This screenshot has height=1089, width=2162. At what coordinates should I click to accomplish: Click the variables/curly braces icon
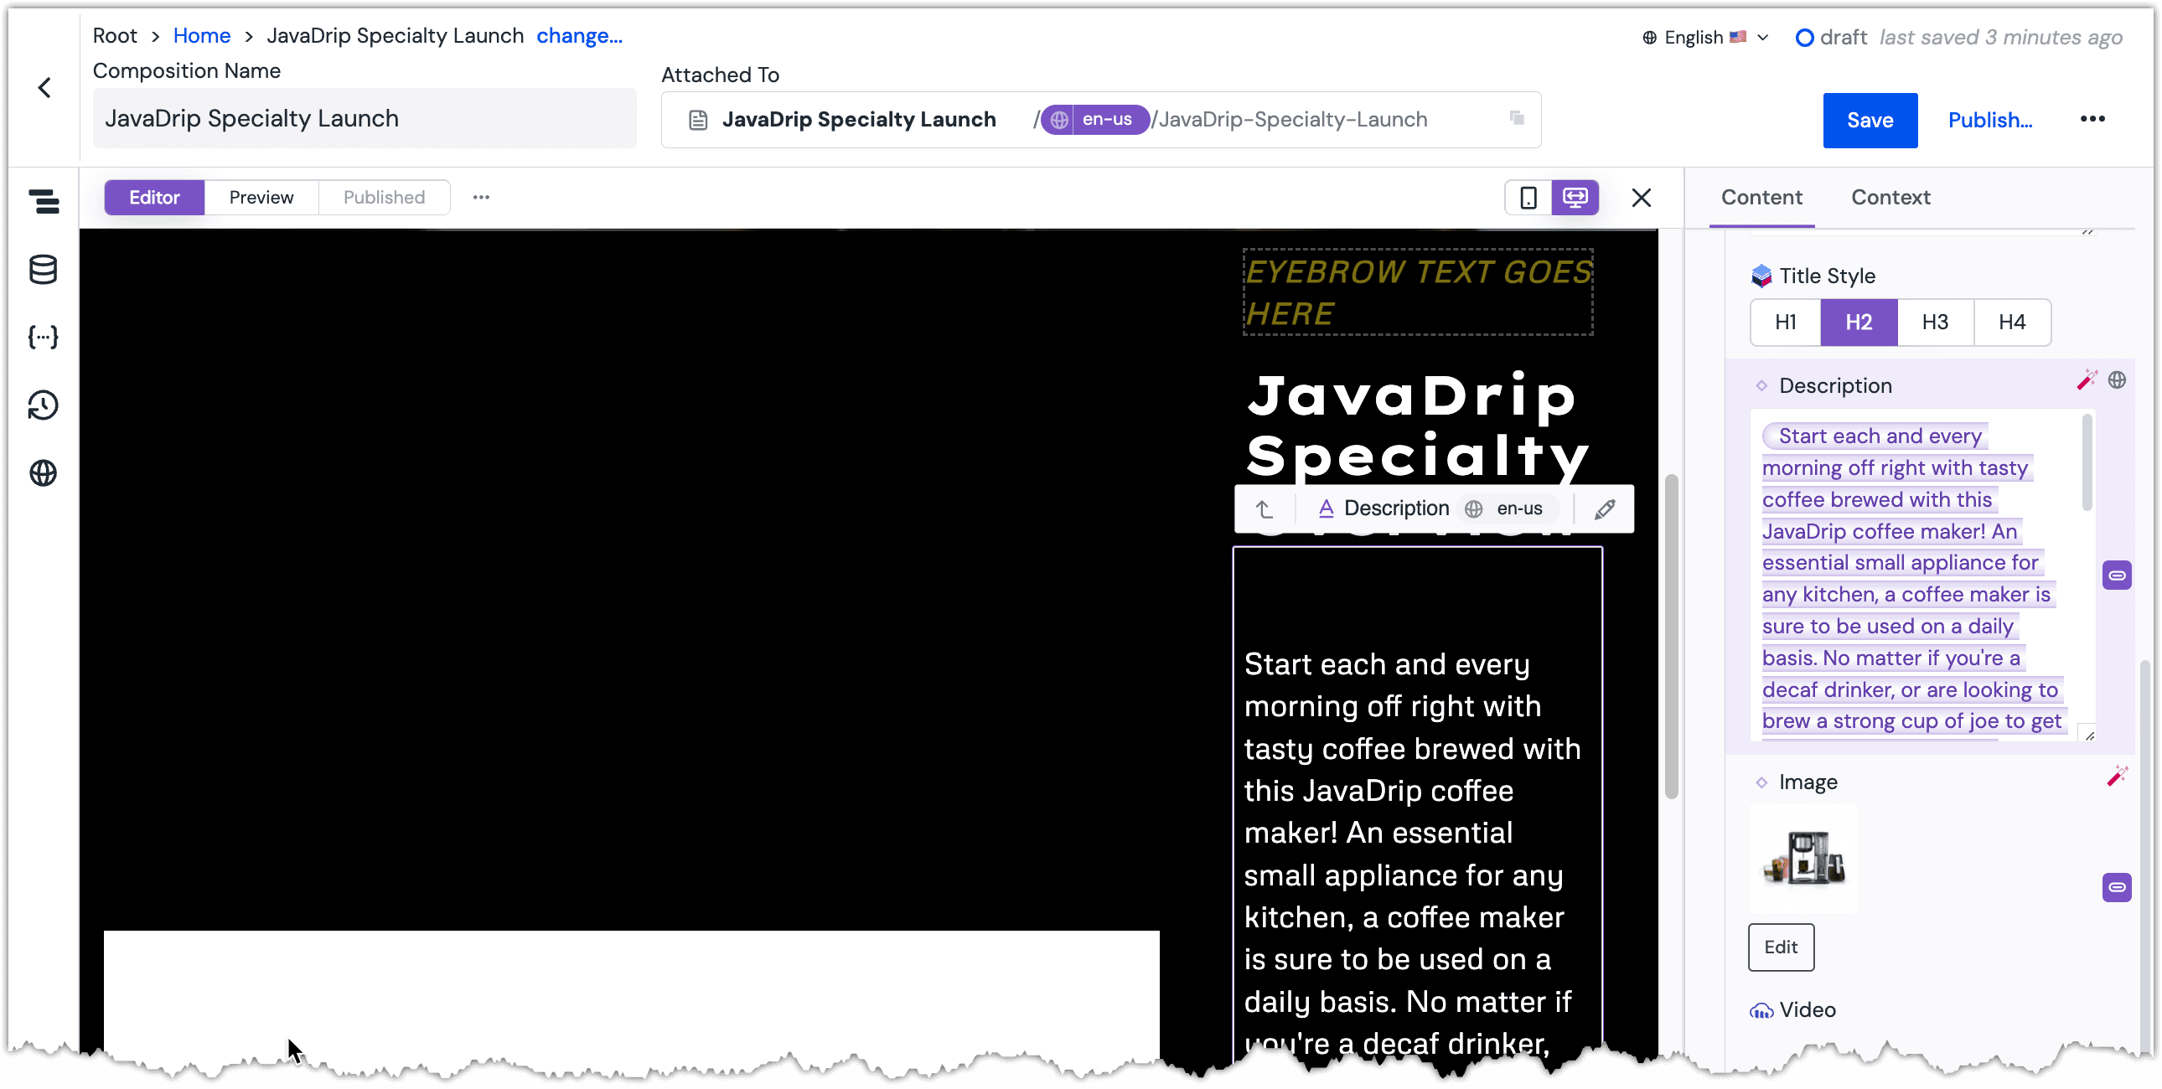coord(43,338)
